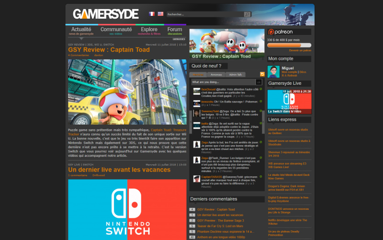Viewport: 383px width, 240px height.
Task: Open DONTNOD annonce un nouveau jeu Life is Strange
Action: [x=288, y=211]
